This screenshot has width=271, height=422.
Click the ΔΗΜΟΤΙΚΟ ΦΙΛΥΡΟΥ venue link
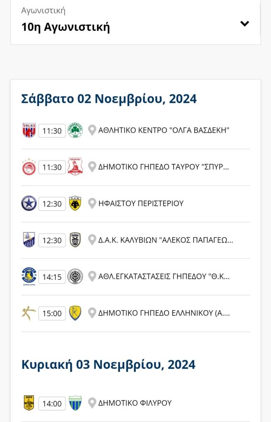[135, 403]
